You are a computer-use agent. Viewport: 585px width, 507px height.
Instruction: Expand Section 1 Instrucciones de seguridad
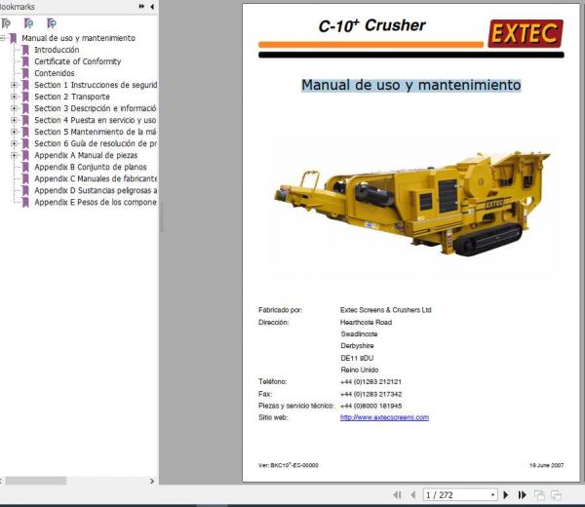(14, 85)
